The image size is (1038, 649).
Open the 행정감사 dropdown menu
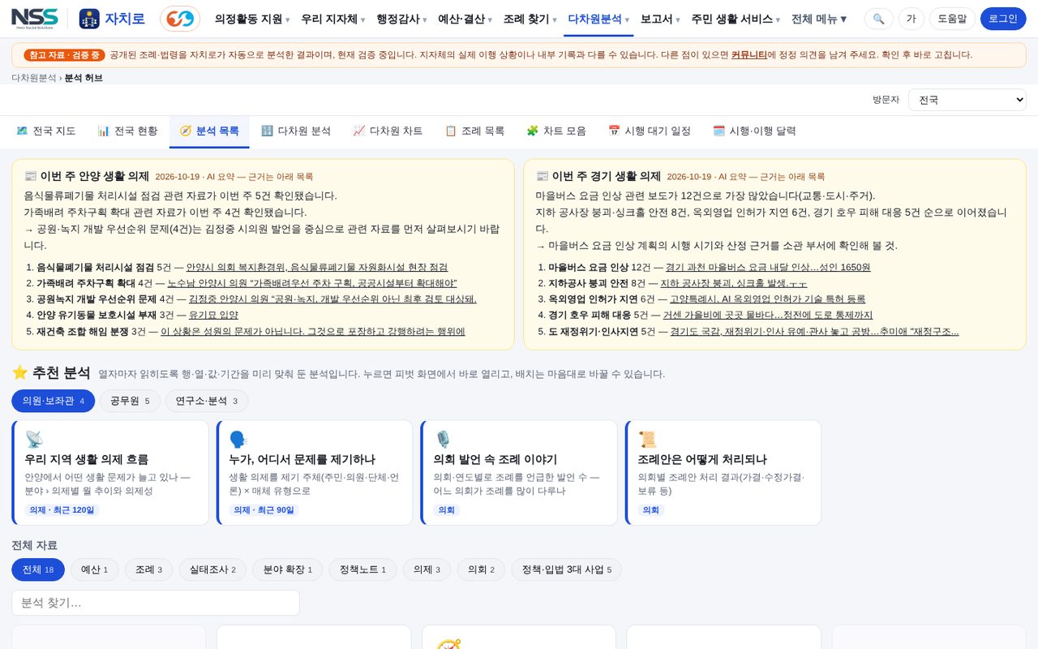(402, 19)
